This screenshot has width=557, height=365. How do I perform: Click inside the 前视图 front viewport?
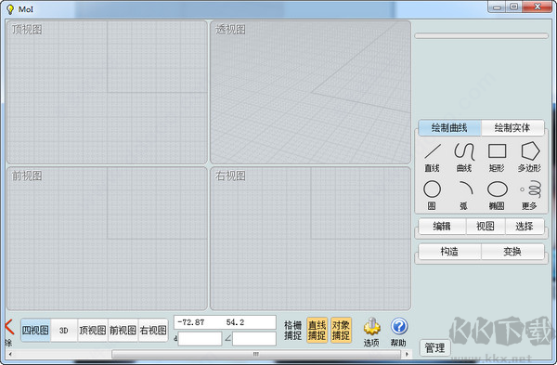tap(107, 239)
